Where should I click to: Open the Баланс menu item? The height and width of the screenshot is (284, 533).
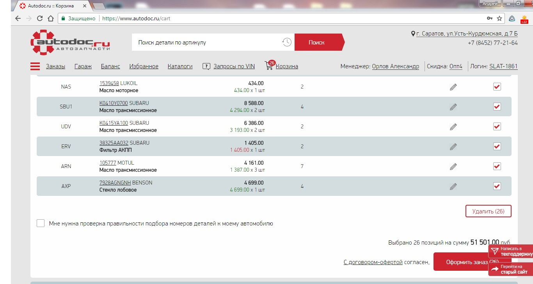[x=110, y=66]
